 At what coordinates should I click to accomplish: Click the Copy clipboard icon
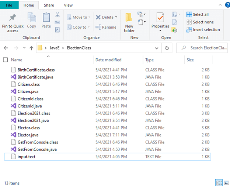tap(32, 18)
